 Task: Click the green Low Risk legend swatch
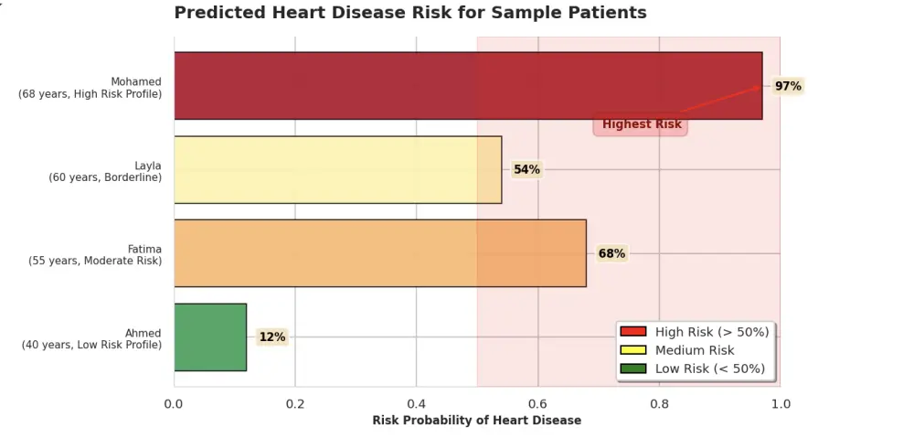(632, 369)
